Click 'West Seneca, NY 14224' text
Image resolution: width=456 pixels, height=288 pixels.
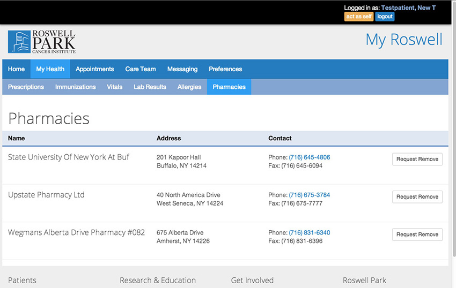tap(190, 203)
